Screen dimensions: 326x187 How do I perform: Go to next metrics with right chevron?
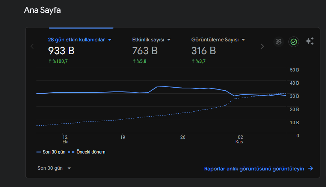coord(263,46)
